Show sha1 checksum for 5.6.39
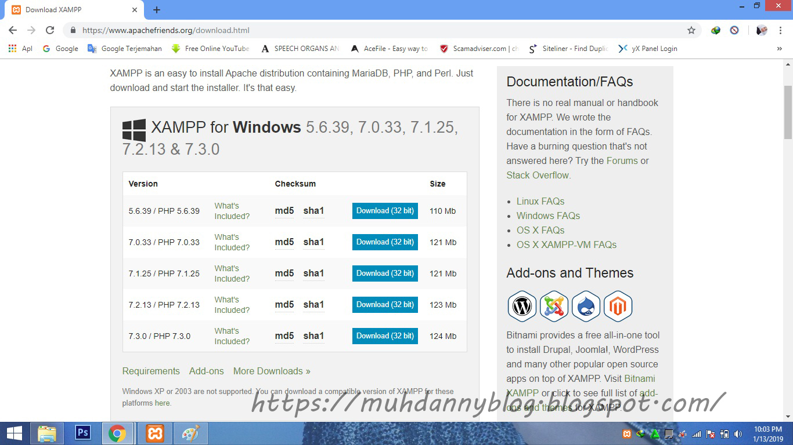793x445 pixels. 313,211
